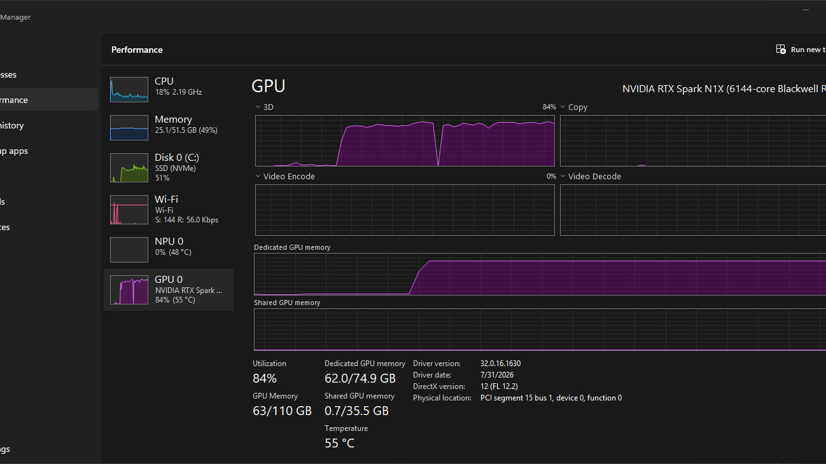Screen dimensions: 826x464
Task: Select the DirectX version 12 (FL 12.2)
Action: click(x=499, y=386)
